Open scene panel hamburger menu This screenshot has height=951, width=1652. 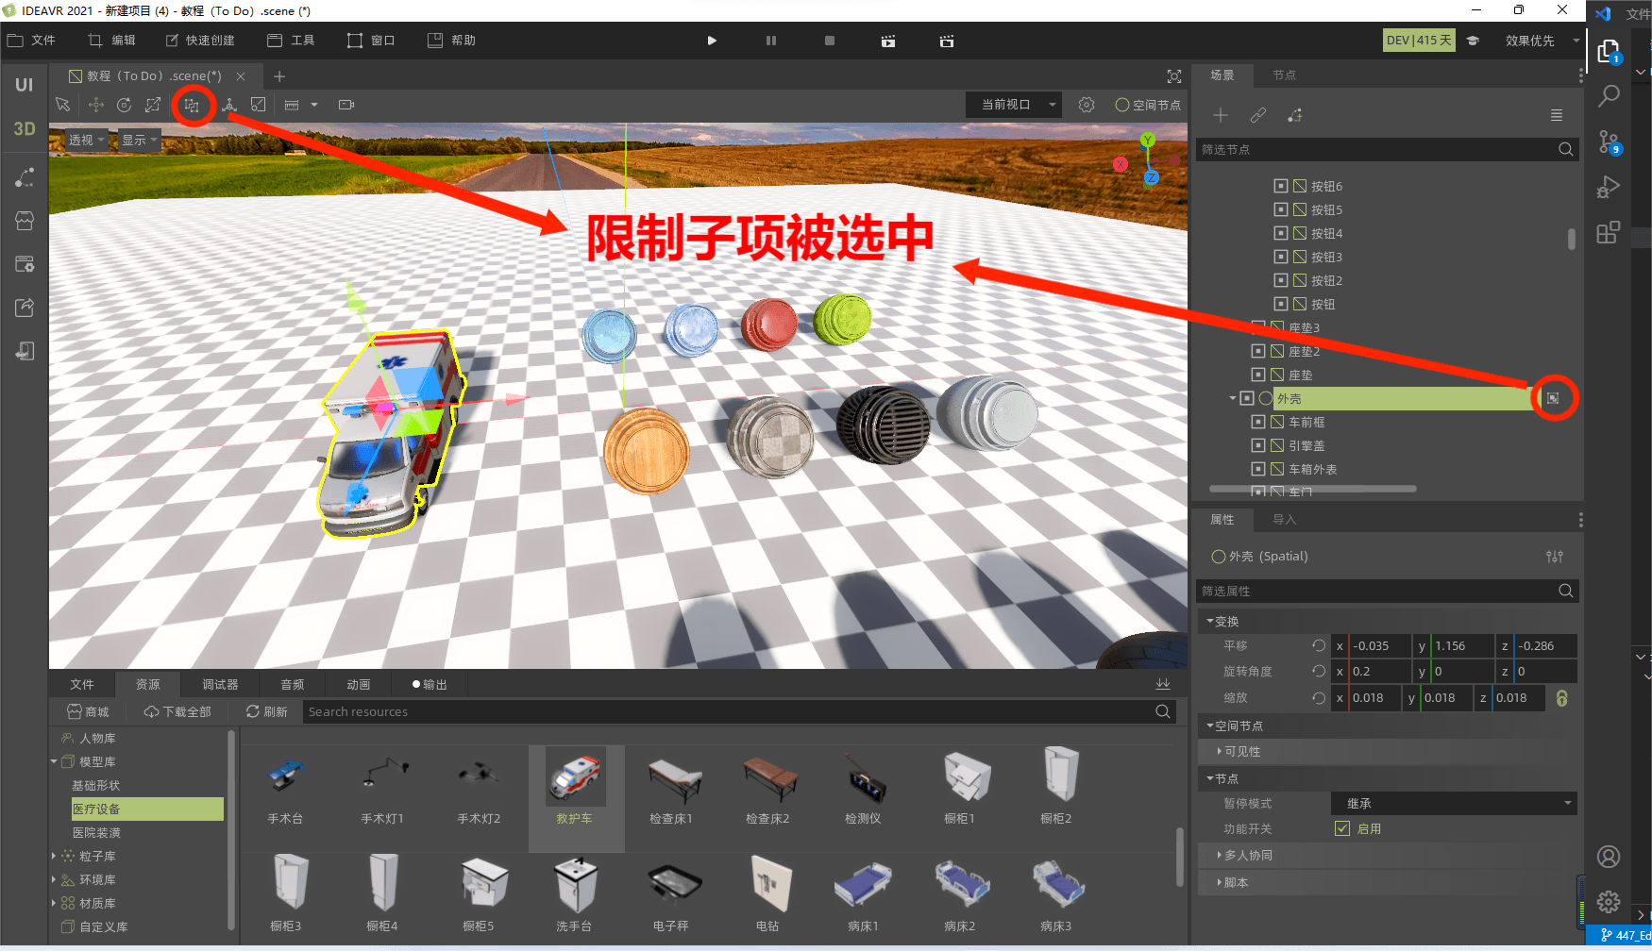pyautogui.click(x=1557, y=115)
